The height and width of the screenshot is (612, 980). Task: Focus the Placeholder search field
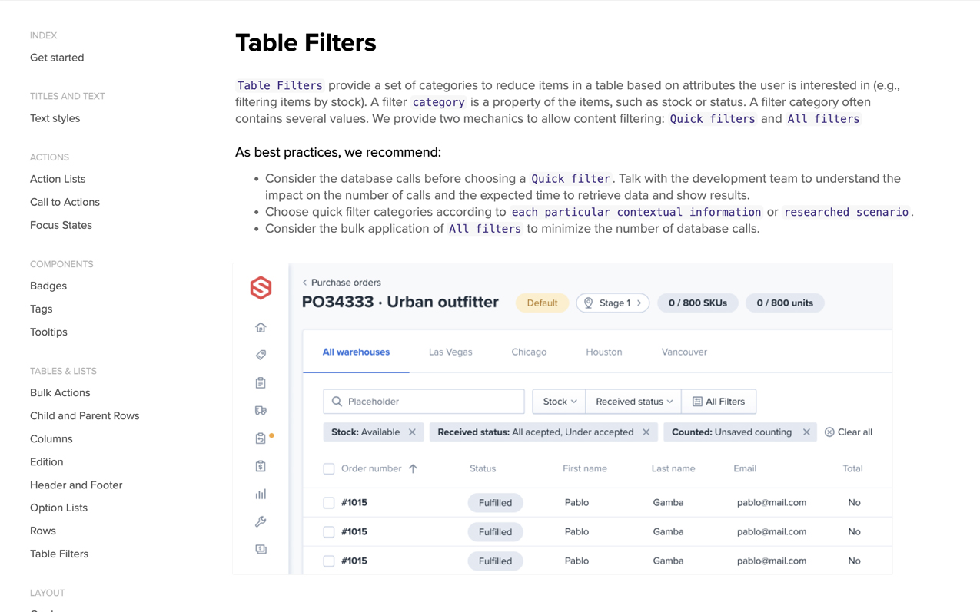424,402
